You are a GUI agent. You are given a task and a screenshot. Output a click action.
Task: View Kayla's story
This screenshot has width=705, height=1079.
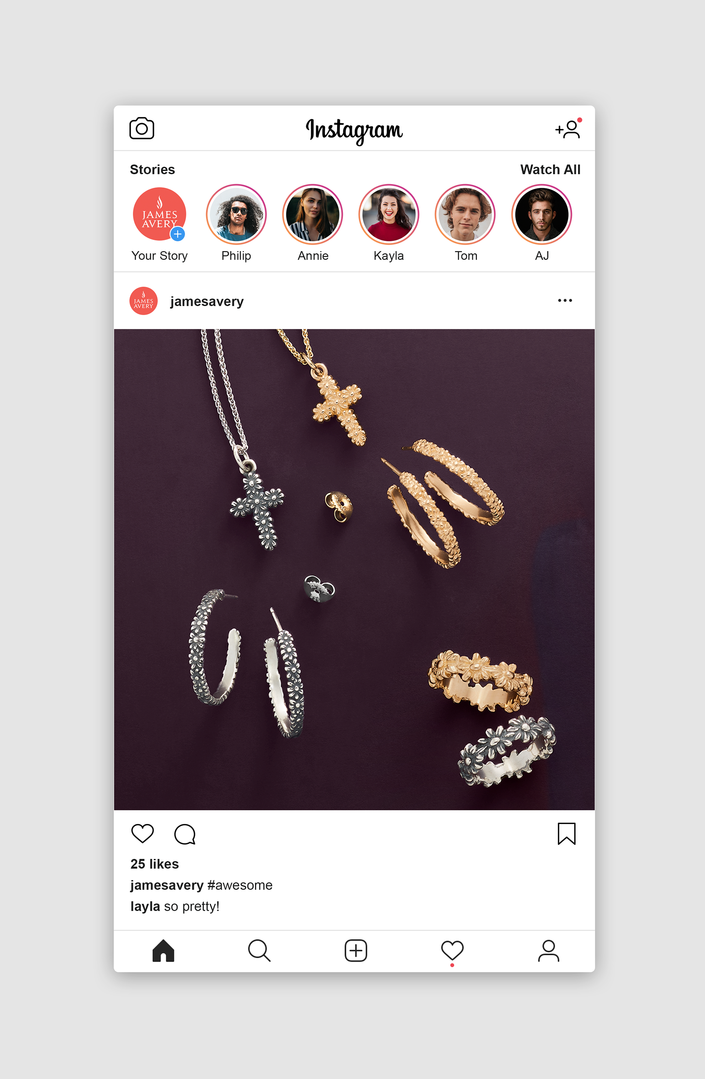tap(389, 214)
